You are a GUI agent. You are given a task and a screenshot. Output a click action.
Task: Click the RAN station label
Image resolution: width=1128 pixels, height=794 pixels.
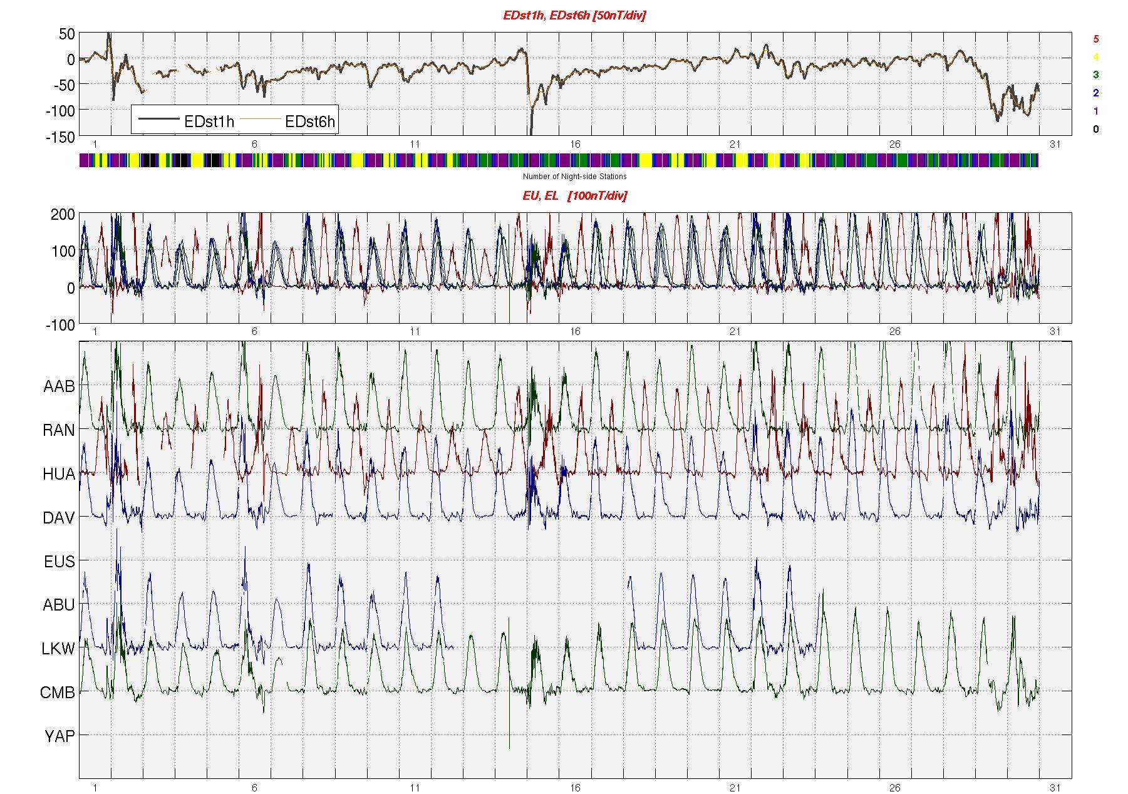pos(59,431)
